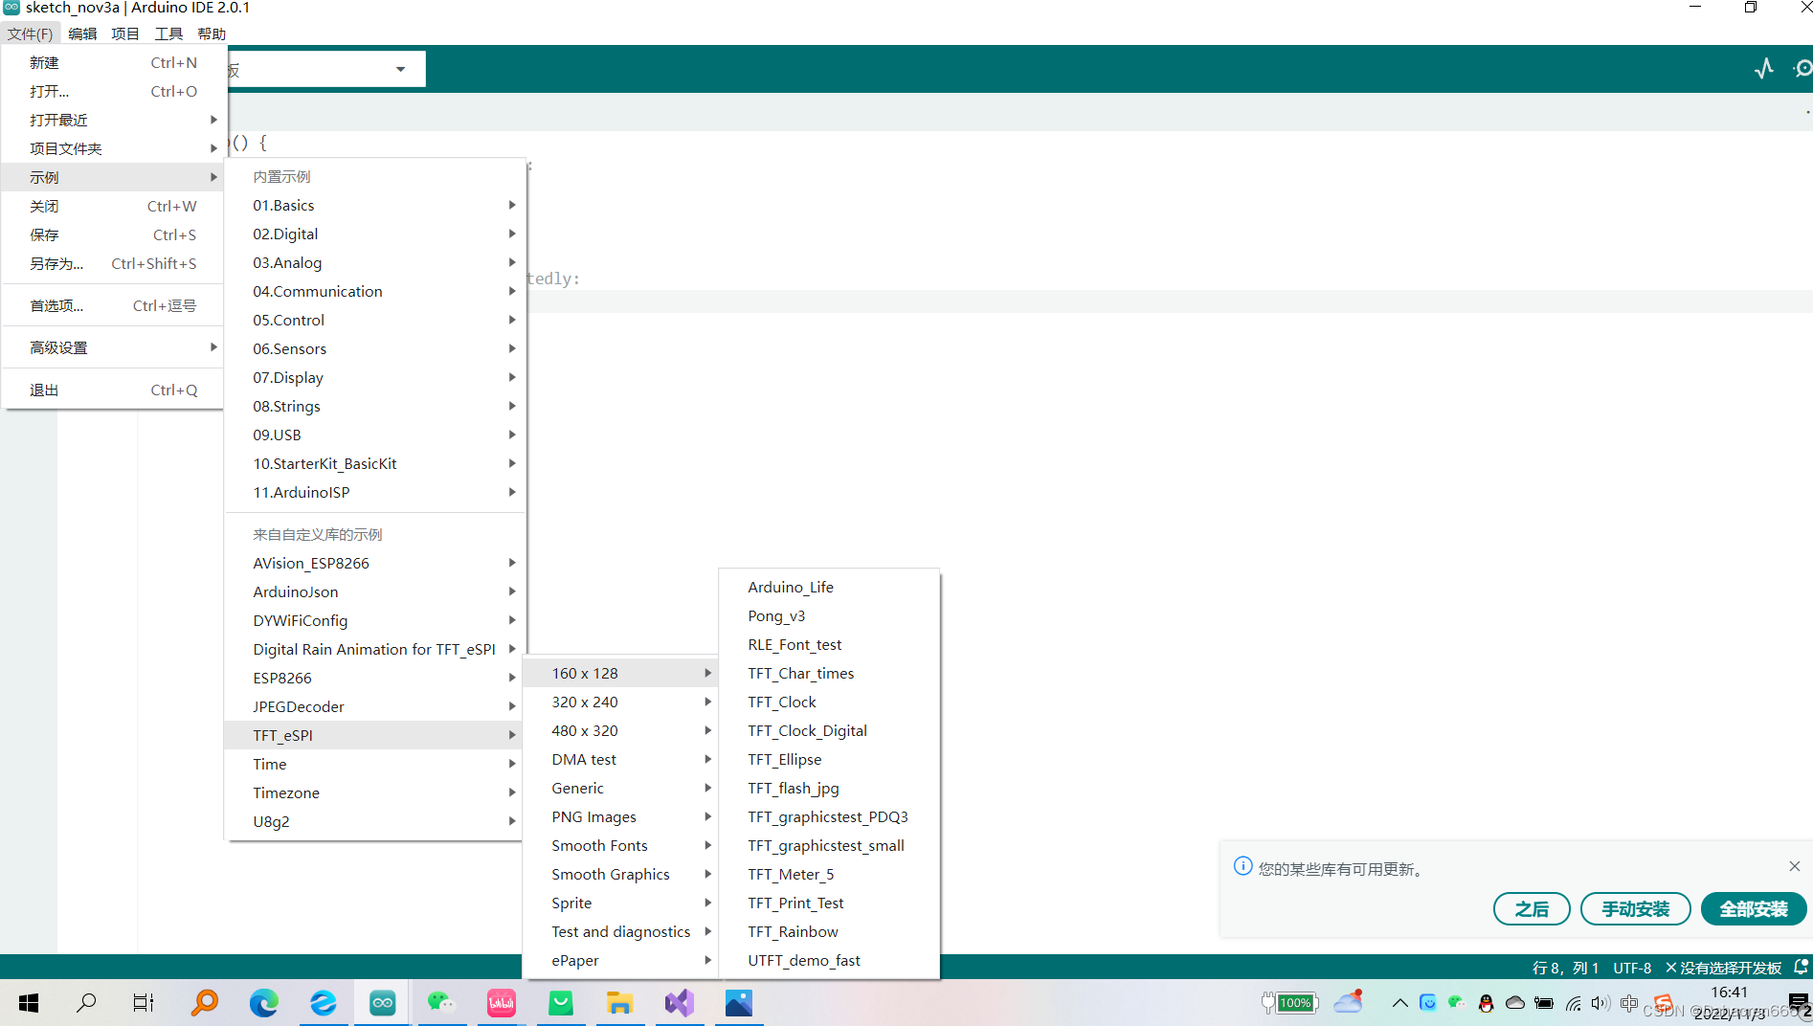The height and width of the screenshot is (1026, 1813).
Task: Click the QQ penguin tray icon
Action: point(1486,1003)
